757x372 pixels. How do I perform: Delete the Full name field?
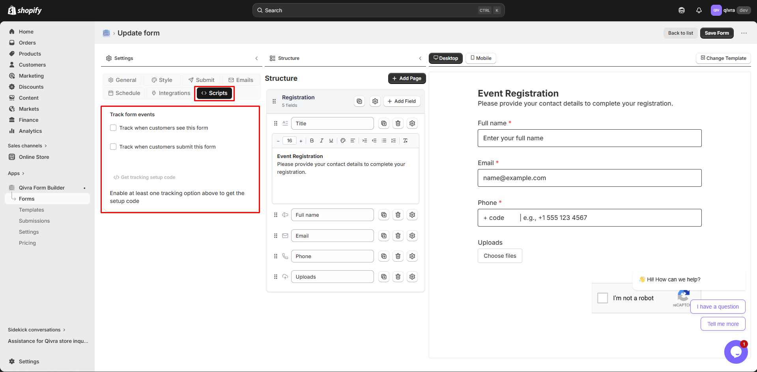pyautogui.click(x=398, y=215)
